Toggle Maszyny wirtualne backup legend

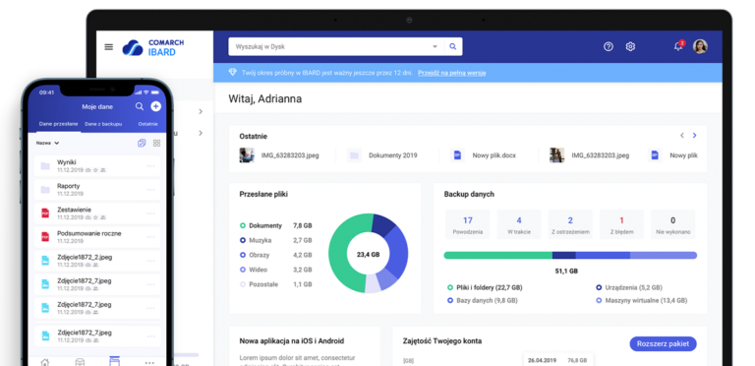599,300
